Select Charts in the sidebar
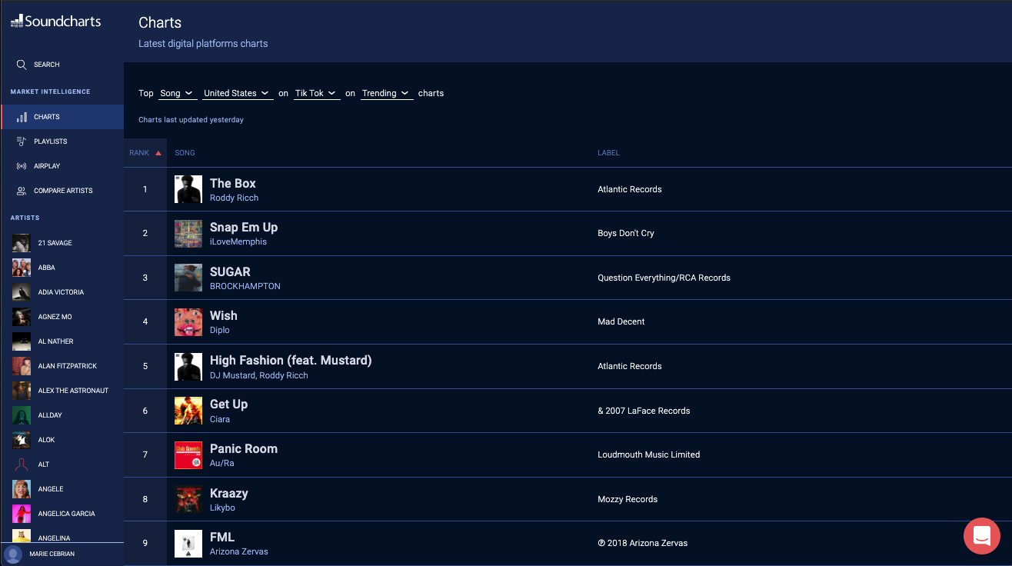The width and height of the screenshot is (1012, 566). tap(62, 117)
